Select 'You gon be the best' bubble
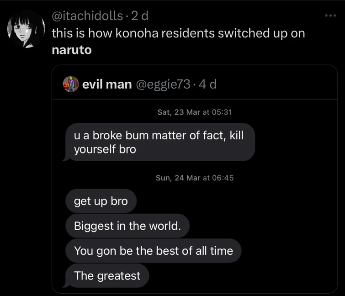Screen dimensions: 345x296 point(154,251)
